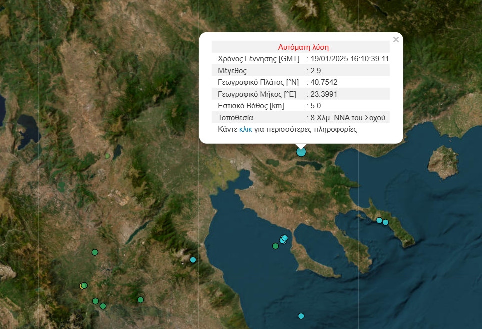Click the small faded green earthquake marker

coord(107,156)
